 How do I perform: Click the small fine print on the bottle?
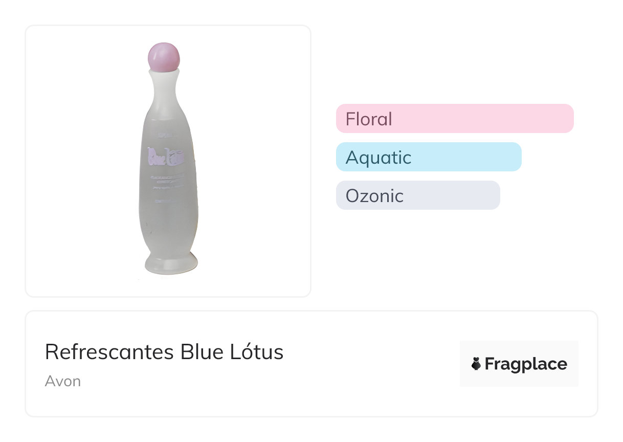(169, 181)
